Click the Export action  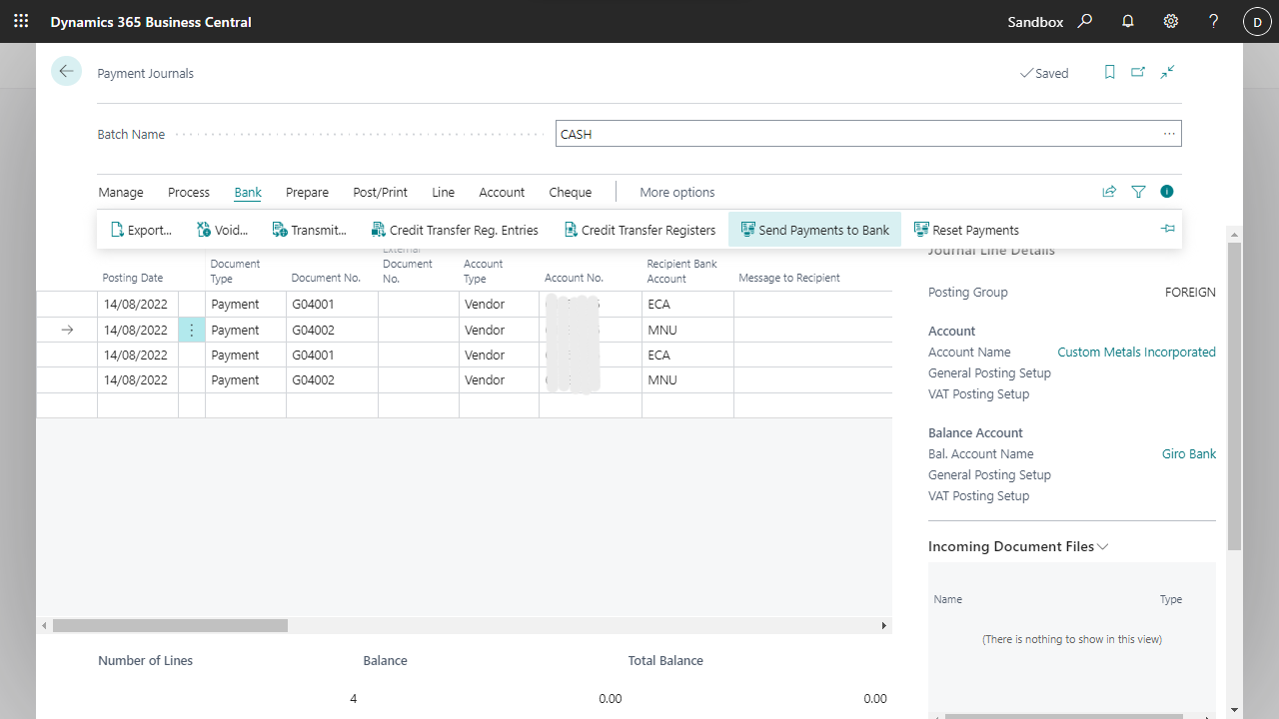pos(141,230)
